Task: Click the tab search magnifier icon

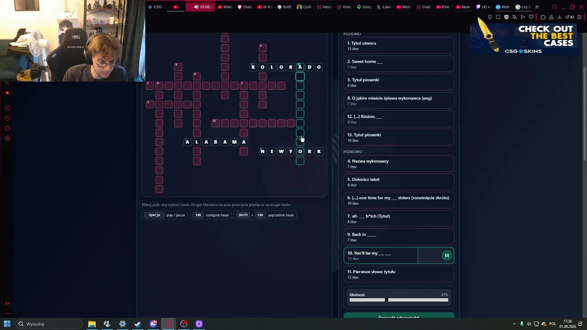Action: coord(554,7)
